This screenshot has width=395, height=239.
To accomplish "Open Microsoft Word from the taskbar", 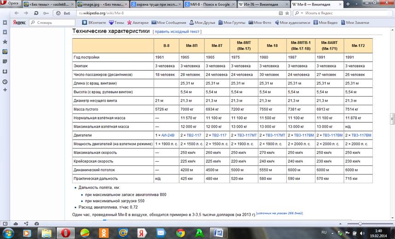I will tap(219, 233).
